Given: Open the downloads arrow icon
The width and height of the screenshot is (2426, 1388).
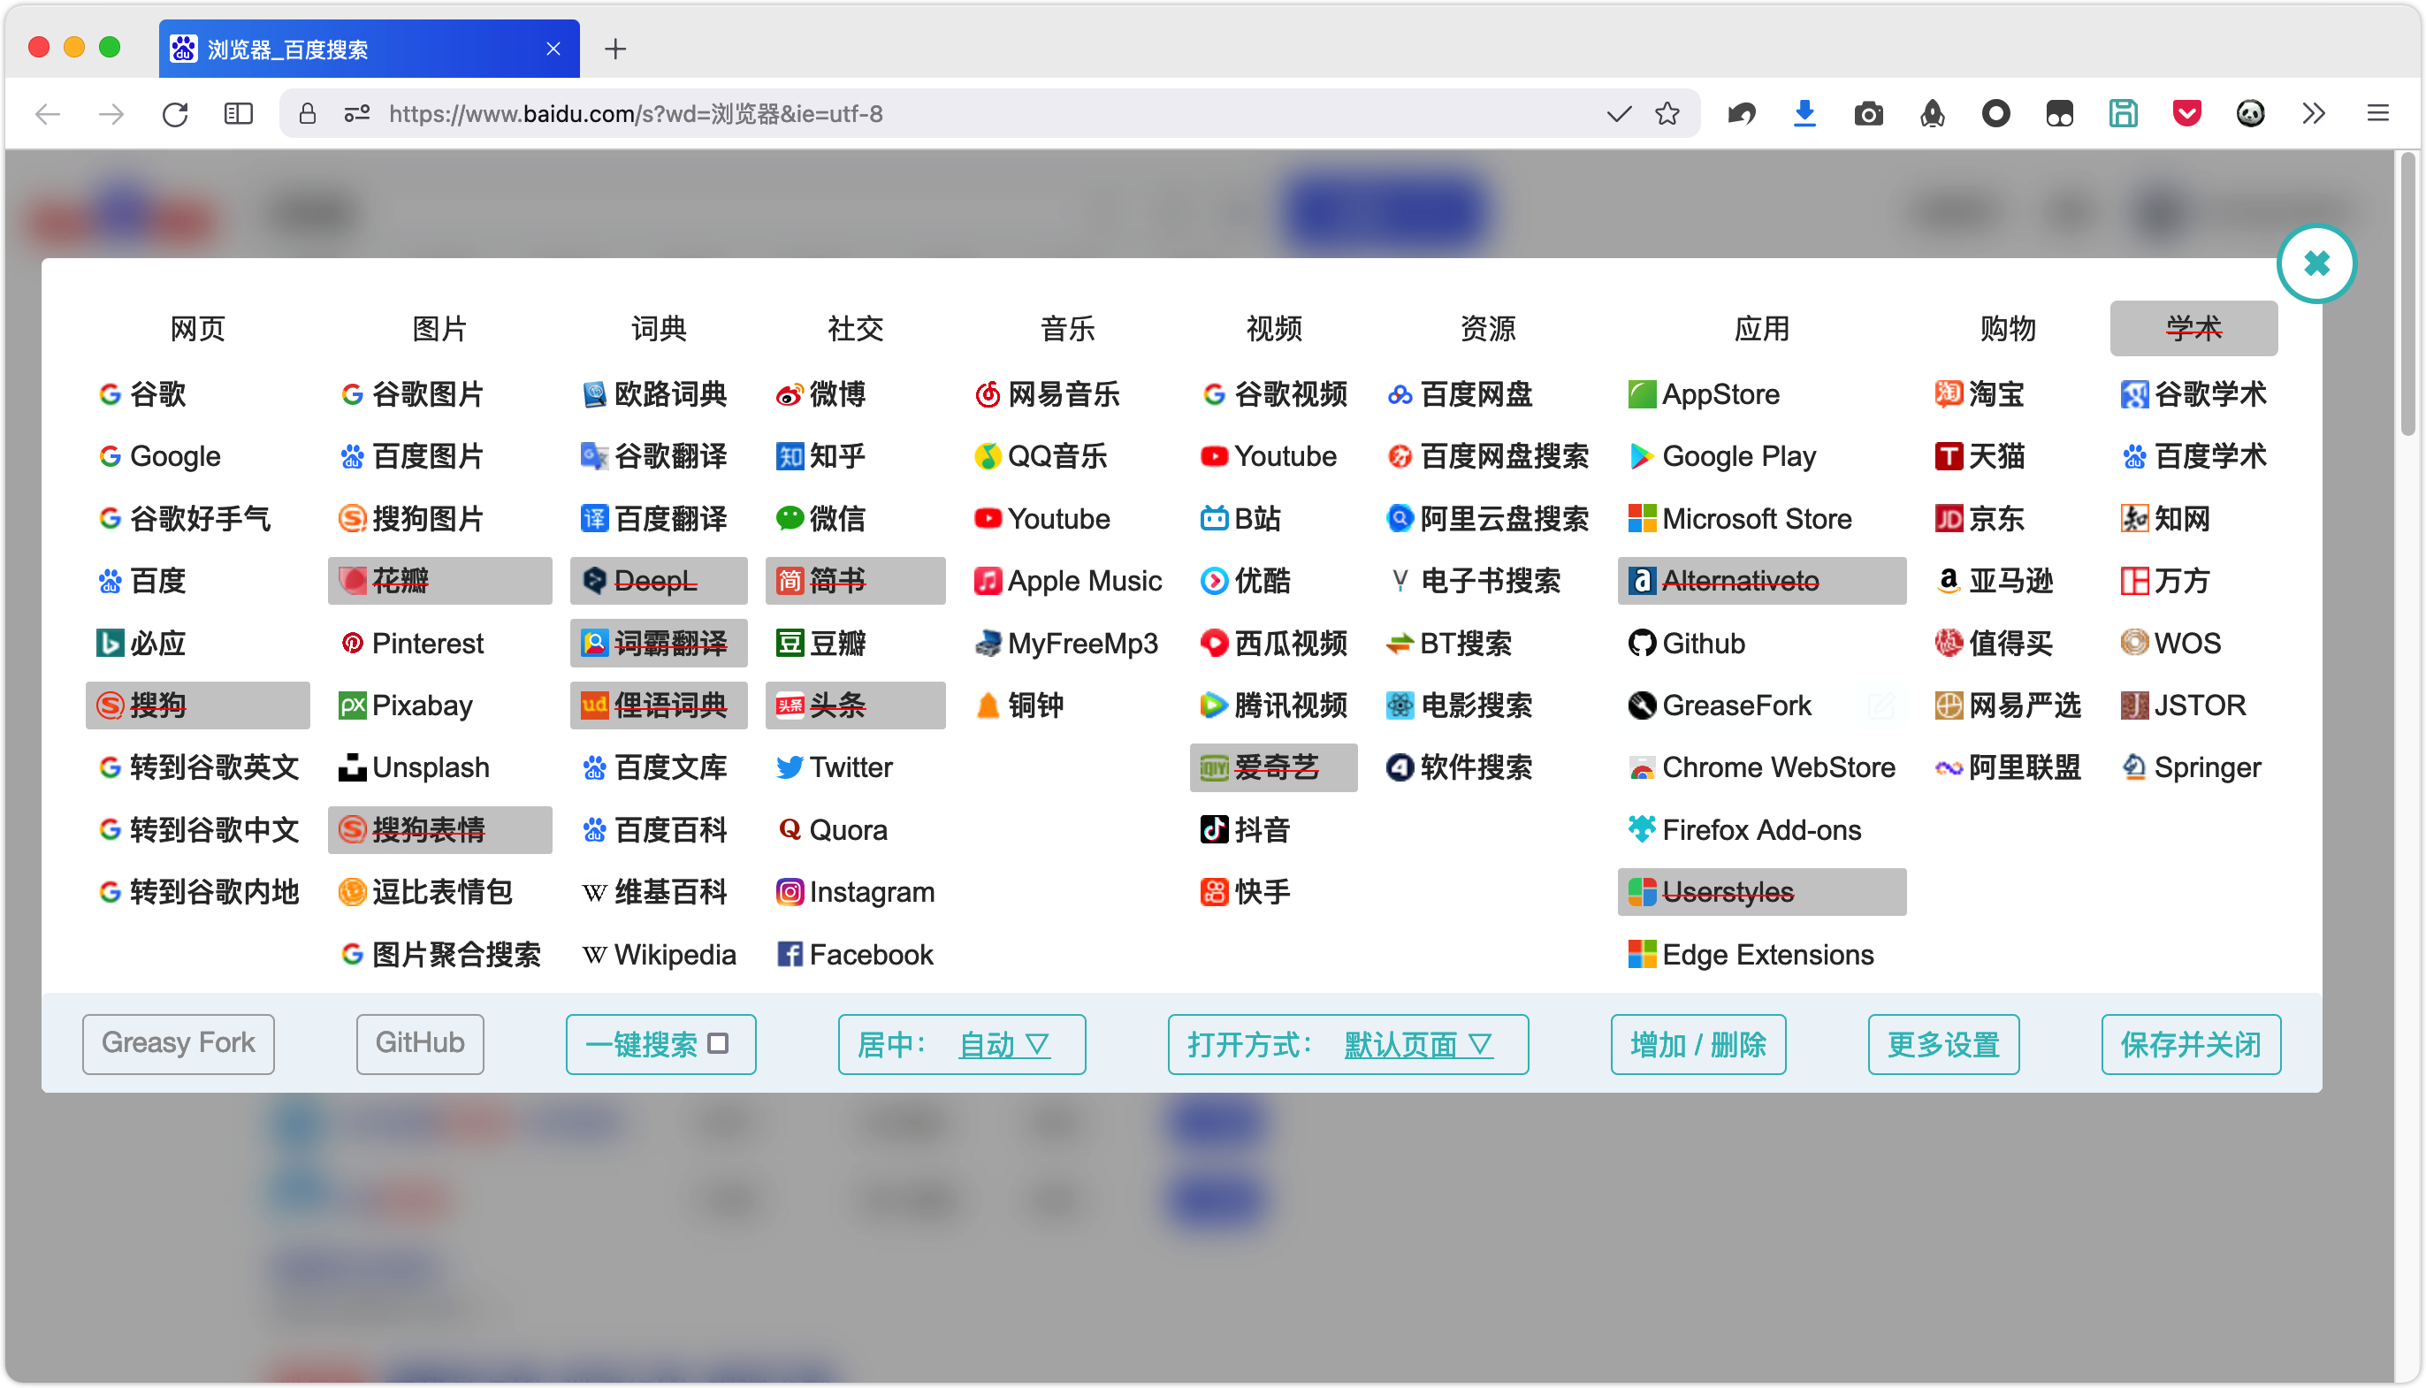Looking at the screenshot, I should pos(1804,113).
